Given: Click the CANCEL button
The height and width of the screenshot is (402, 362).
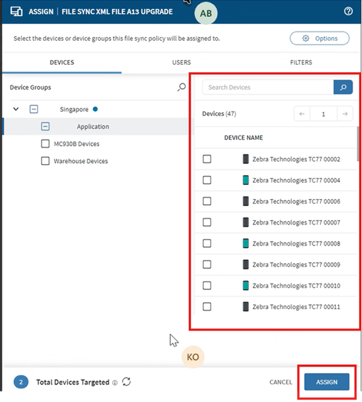Looking at the screenshot, I should pos(281,382).
